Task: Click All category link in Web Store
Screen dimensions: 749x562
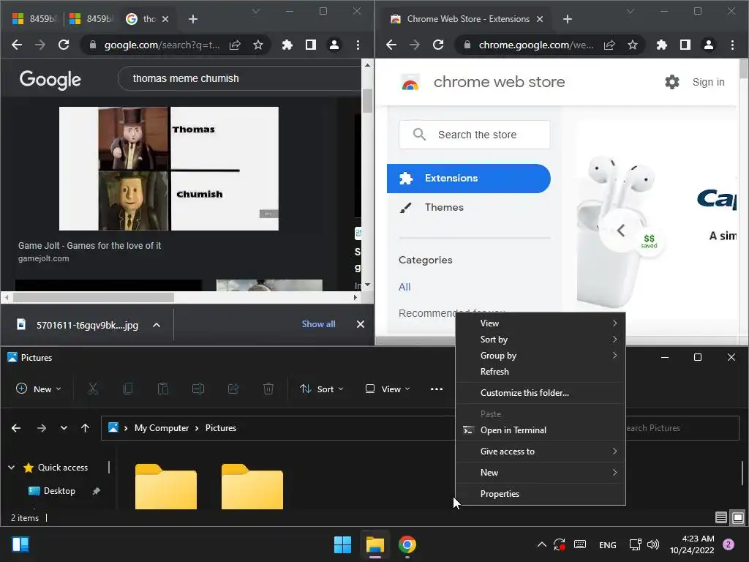Action: click(404, 287)
